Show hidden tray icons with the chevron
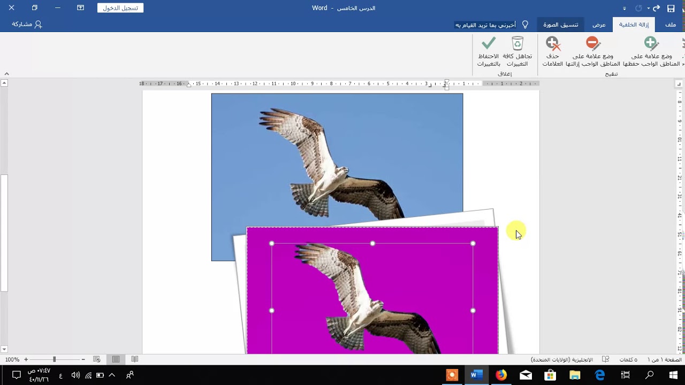The image size is (685, 385). [x=112, y=375]
